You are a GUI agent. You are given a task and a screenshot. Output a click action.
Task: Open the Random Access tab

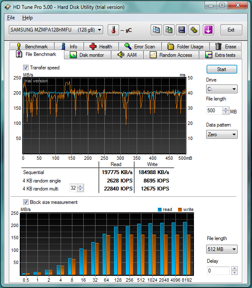[x=171, y=55]
